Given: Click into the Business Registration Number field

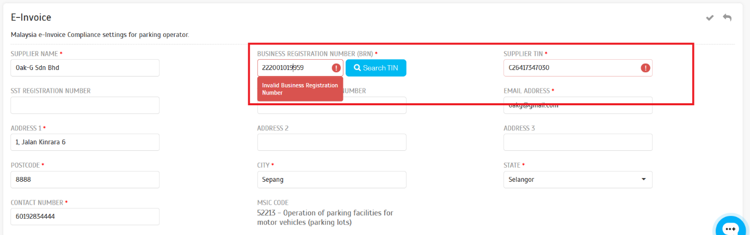Looking at the screenshot, I should 294,68.
